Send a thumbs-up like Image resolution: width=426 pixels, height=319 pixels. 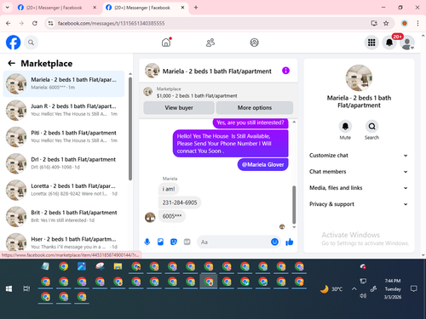tap(290, 242)
